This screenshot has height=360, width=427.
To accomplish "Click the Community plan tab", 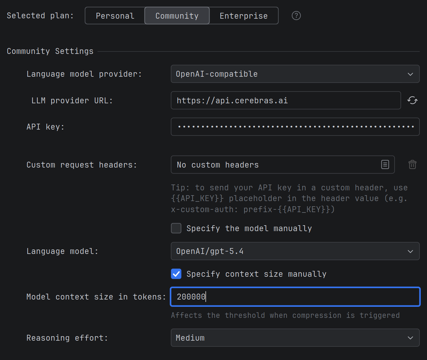I will point(177,16).
